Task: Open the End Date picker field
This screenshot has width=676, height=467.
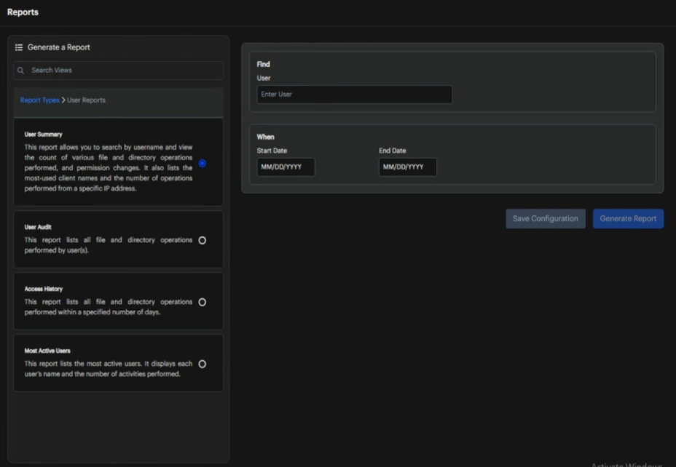Action: pyautogui.click(x=408, y=167)
